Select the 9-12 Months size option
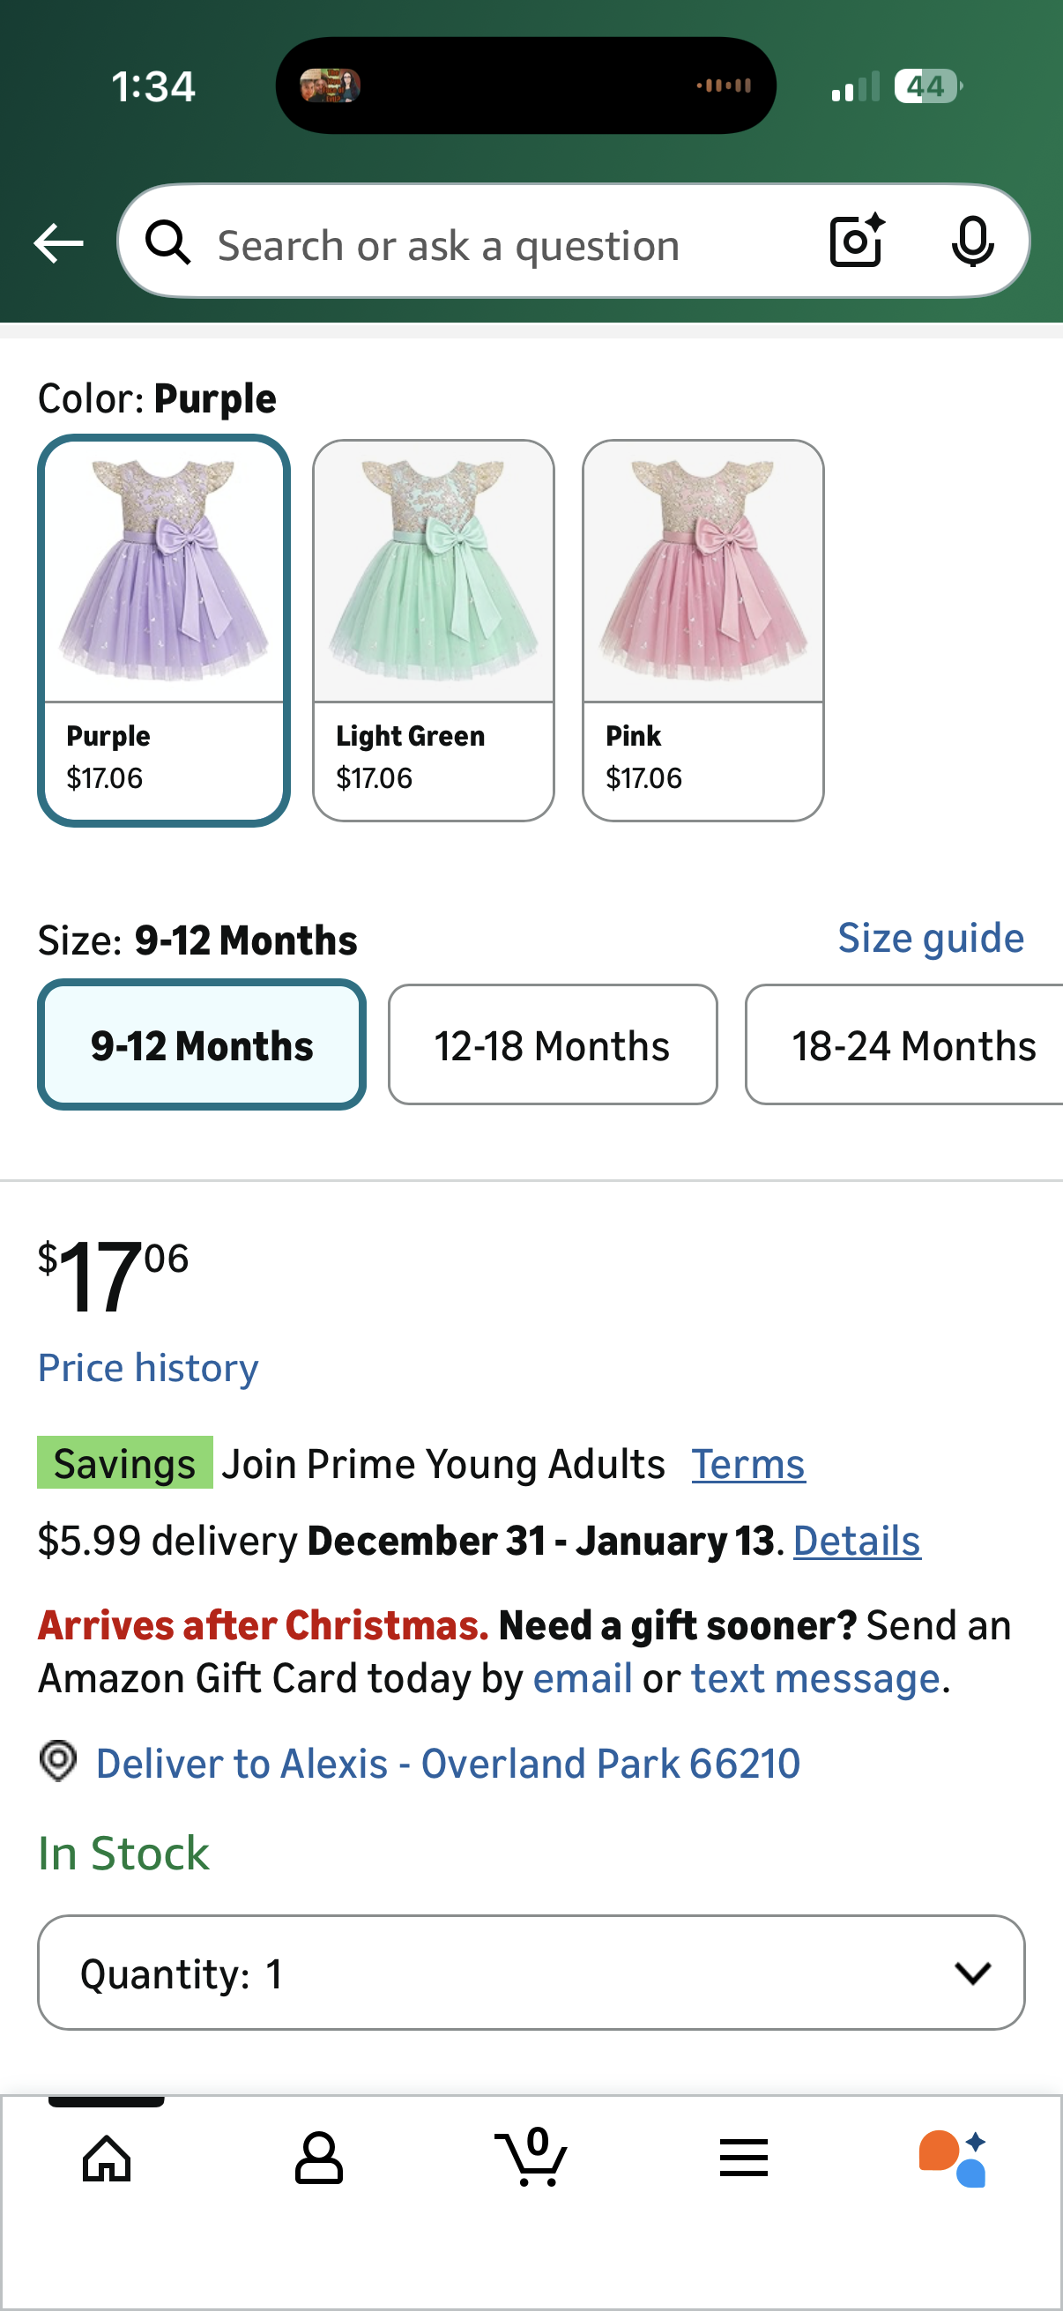This screenshot has height=2311, width=1063. pos(202,1045)
